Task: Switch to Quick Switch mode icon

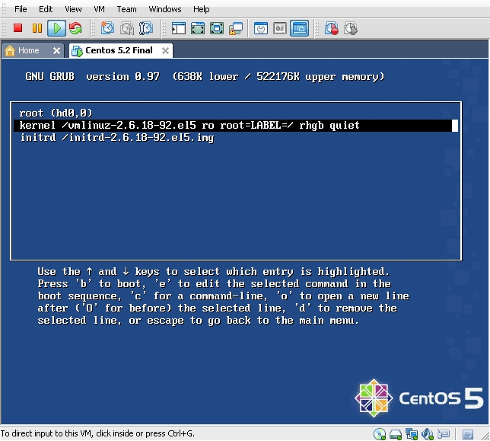Action: (198, 28)
